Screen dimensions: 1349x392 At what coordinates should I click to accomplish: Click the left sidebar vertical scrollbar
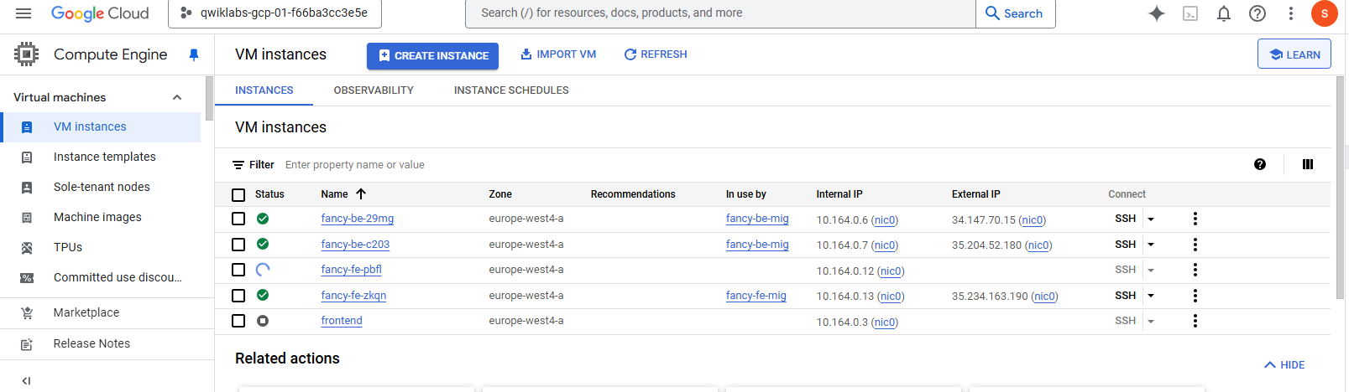[x=209, y=98]
